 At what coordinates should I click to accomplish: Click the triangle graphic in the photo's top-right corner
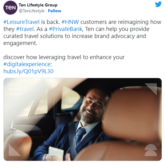[x=151, y=89]
